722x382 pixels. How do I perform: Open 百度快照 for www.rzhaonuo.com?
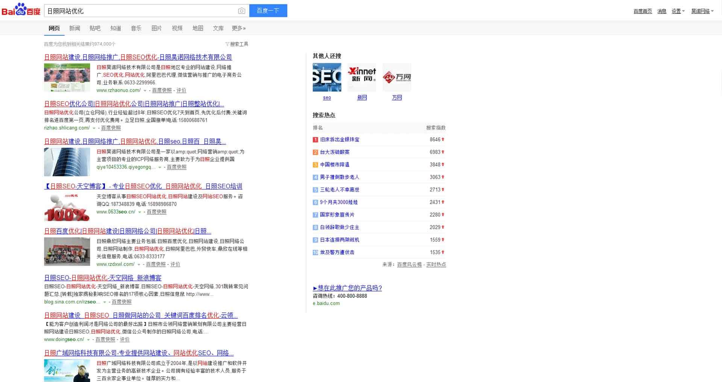pyautogui.click(x=162, y=90)
